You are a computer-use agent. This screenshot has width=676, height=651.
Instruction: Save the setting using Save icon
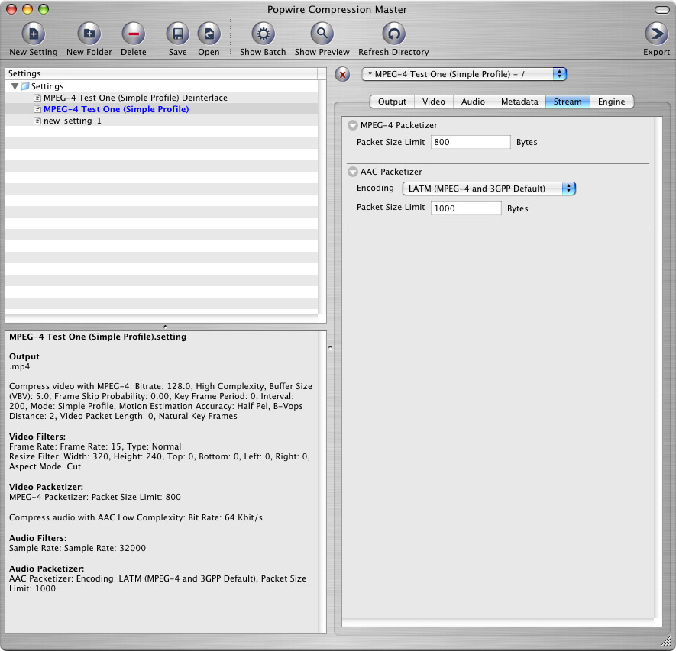tap(177, 34)
